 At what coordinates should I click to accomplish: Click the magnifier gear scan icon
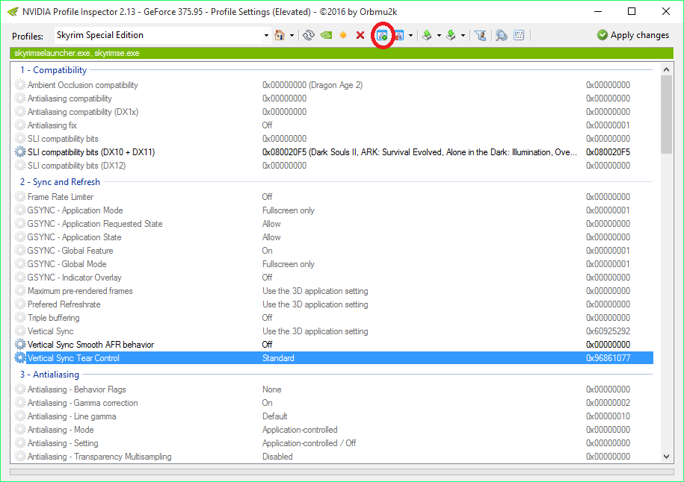[x=501, y=35]
